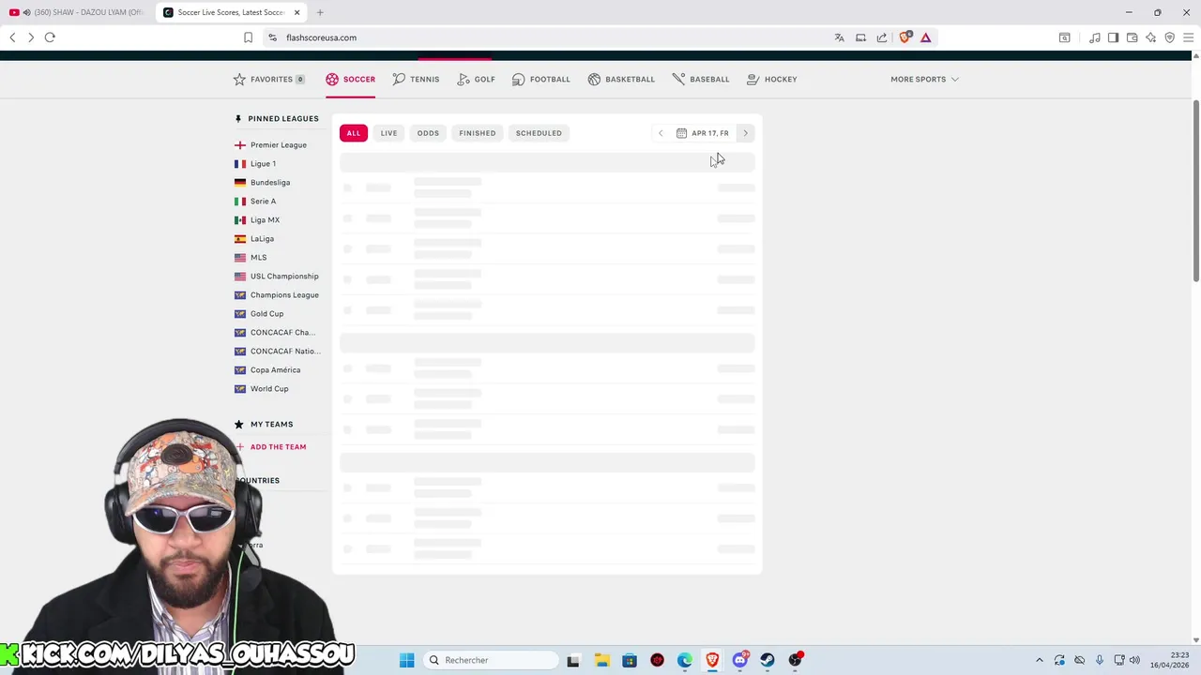Reload the page
The image size is (1201, 675).
[x=50, y=37]
